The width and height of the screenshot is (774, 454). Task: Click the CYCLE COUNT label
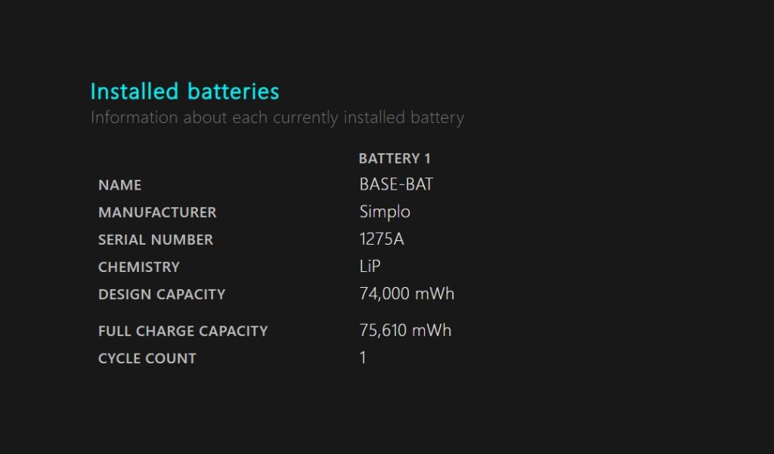pyautogui.click(x=147, y=359)
